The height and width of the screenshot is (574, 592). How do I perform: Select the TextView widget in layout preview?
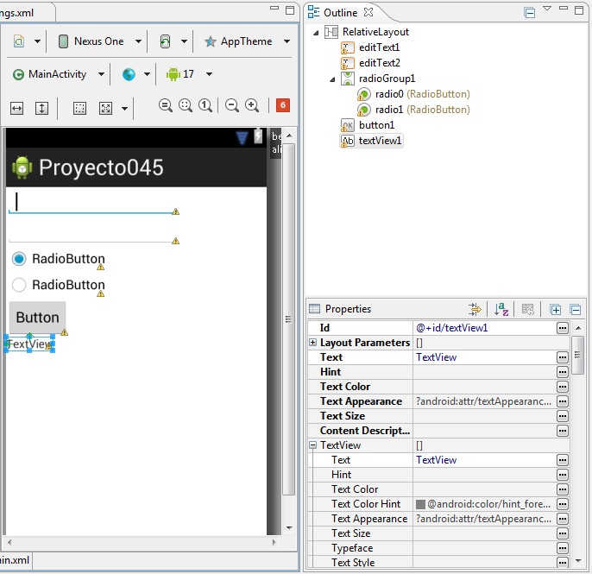click(29, 344)
